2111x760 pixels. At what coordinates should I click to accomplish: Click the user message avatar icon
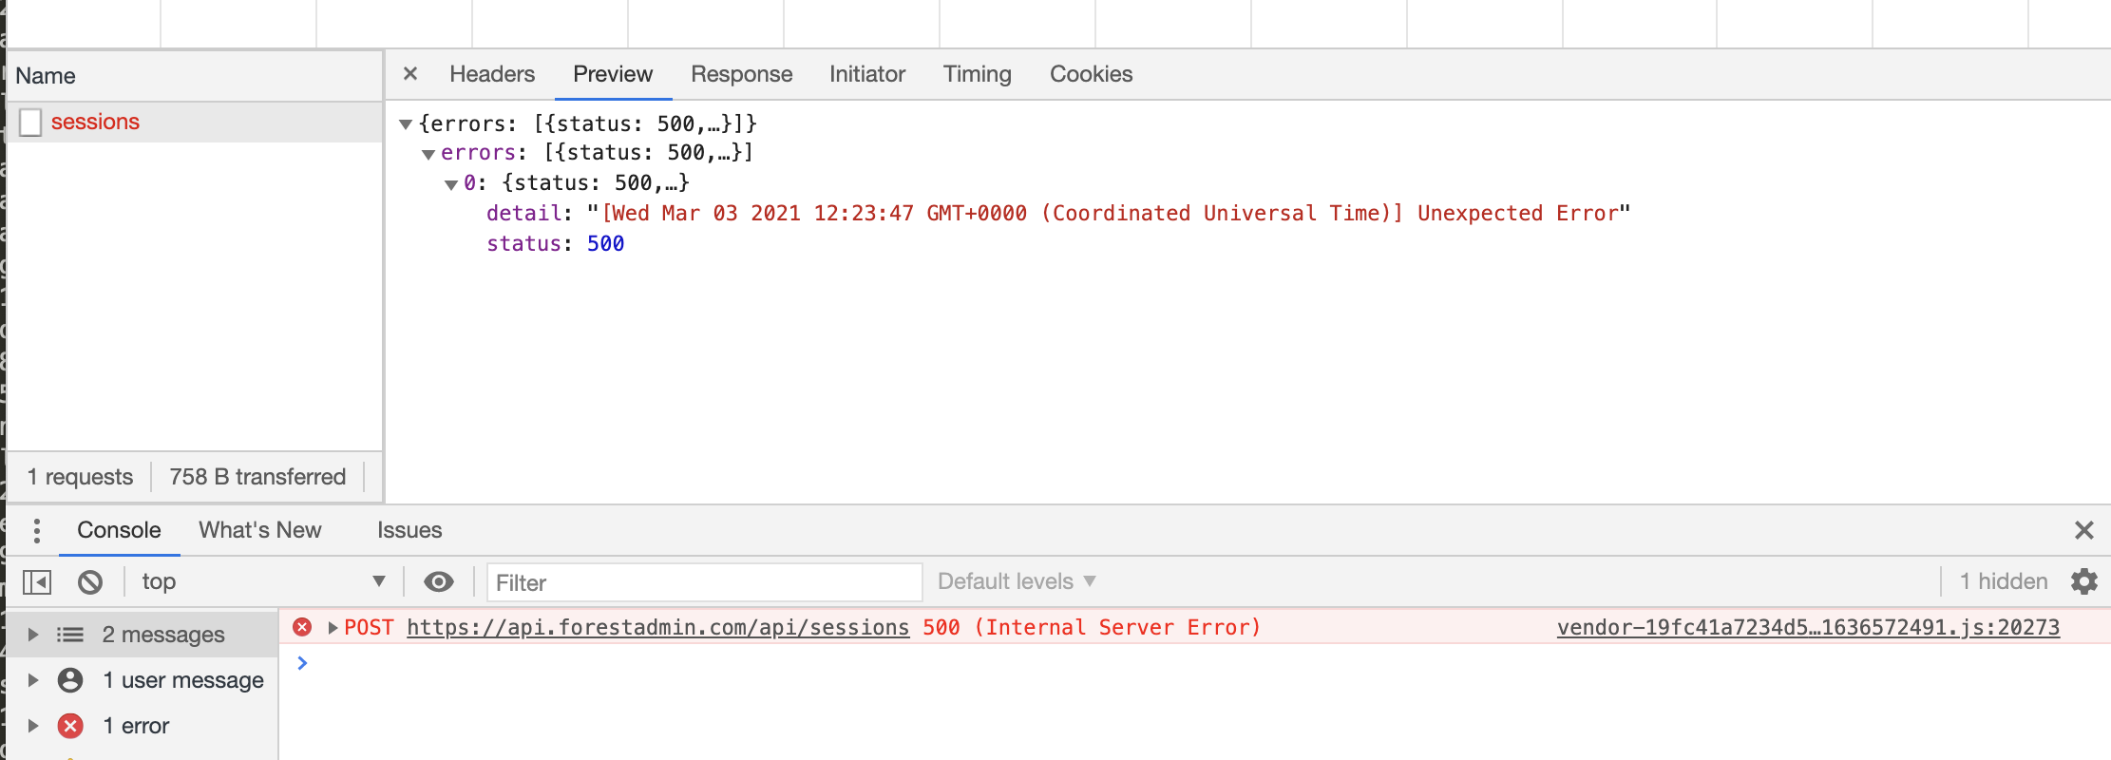coord(70,680)
